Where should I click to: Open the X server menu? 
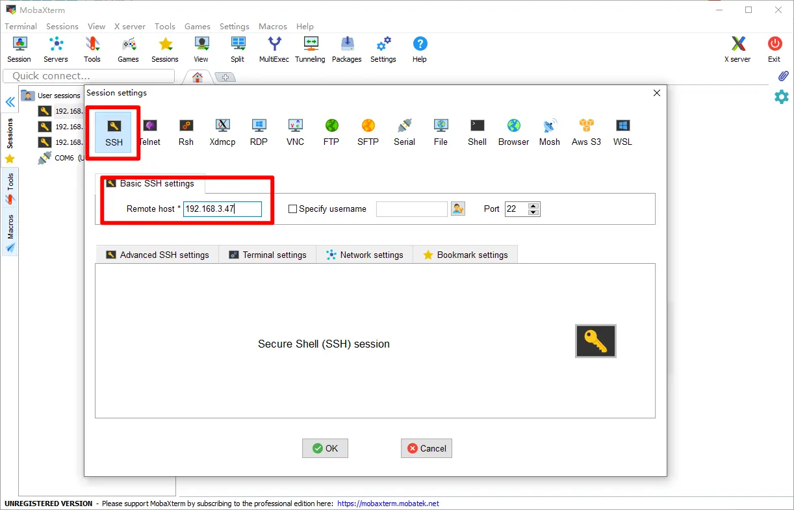[x=130, y=27]
